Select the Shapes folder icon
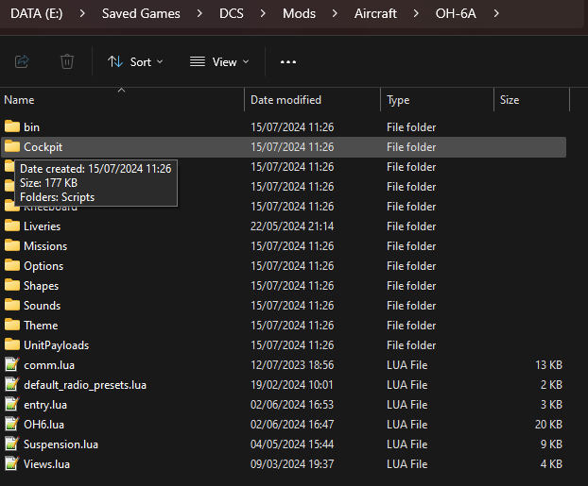The height and width of the screenshot is (486, 588). pos(12,285)
